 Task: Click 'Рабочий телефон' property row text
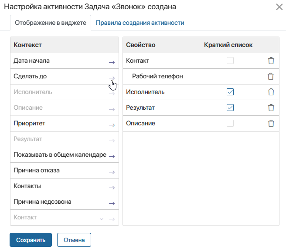tap(157, 76)
